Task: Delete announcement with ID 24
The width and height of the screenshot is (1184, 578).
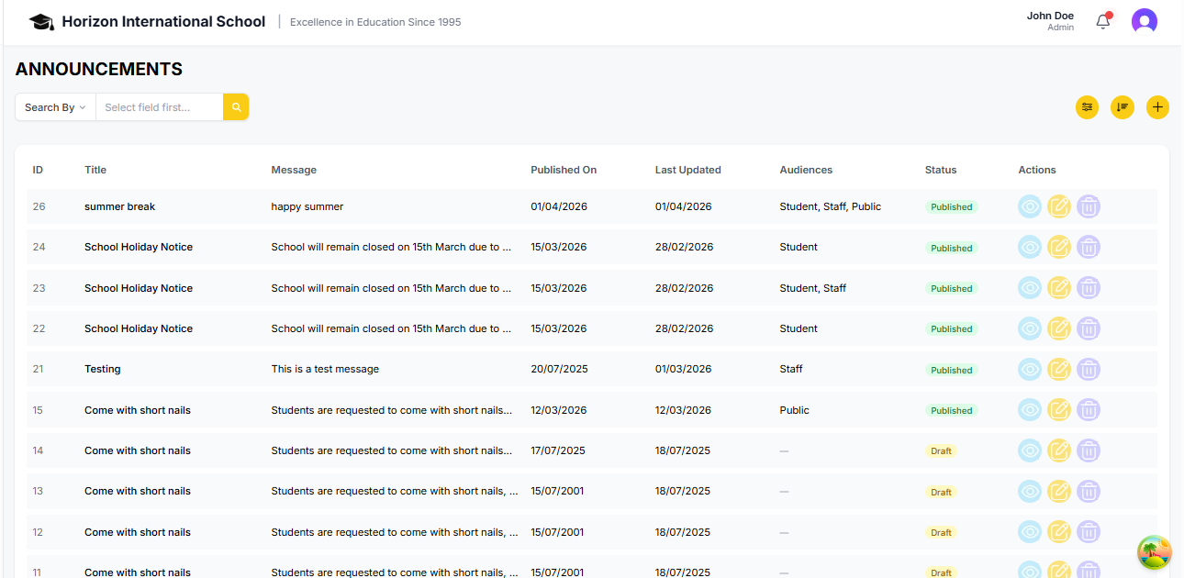Action: point(1089,247)
